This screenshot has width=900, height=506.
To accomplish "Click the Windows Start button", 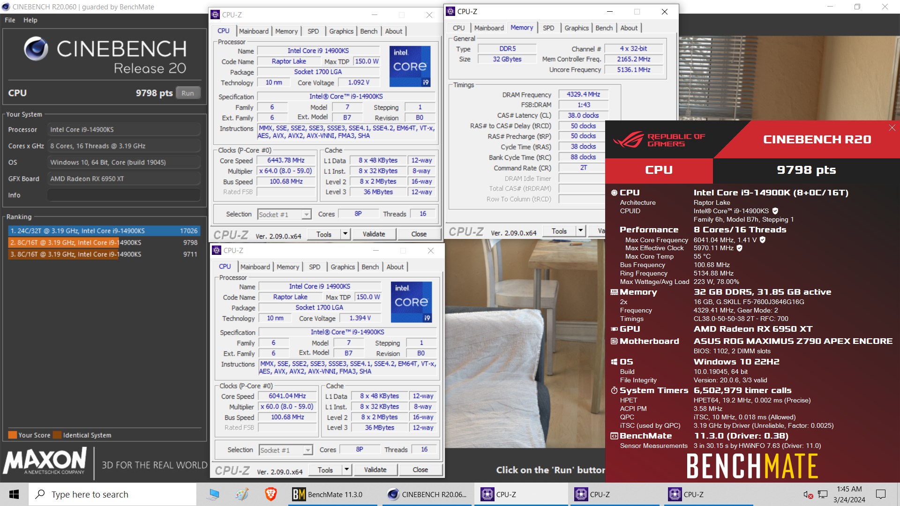I will point(14,494).
